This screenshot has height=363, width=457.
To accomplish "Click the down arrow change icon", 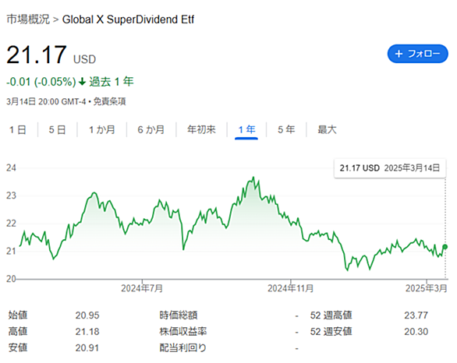I will [x=82, y=82].
